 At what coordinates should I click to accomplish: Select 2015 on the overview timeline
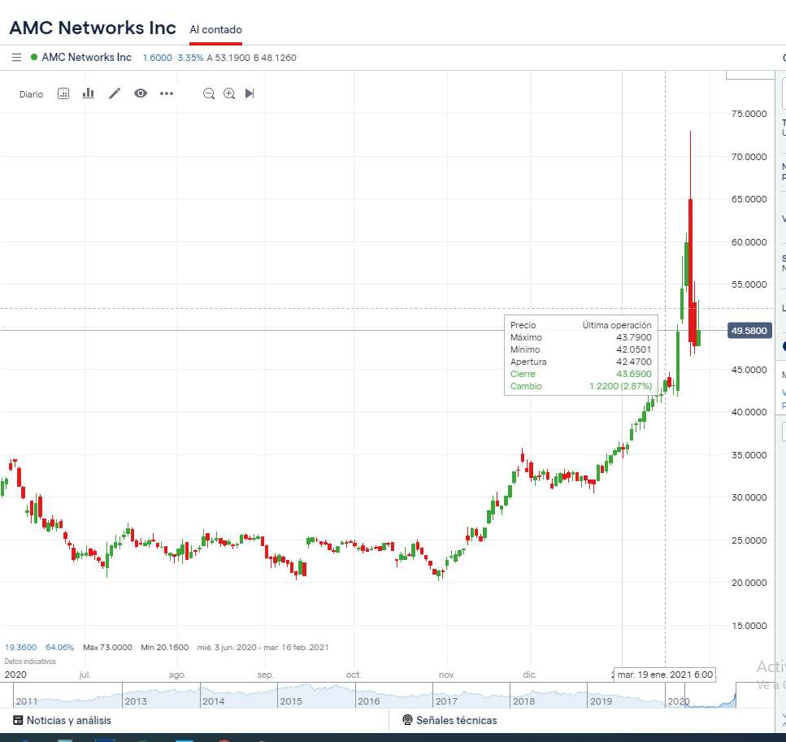[x=291, y=701]
